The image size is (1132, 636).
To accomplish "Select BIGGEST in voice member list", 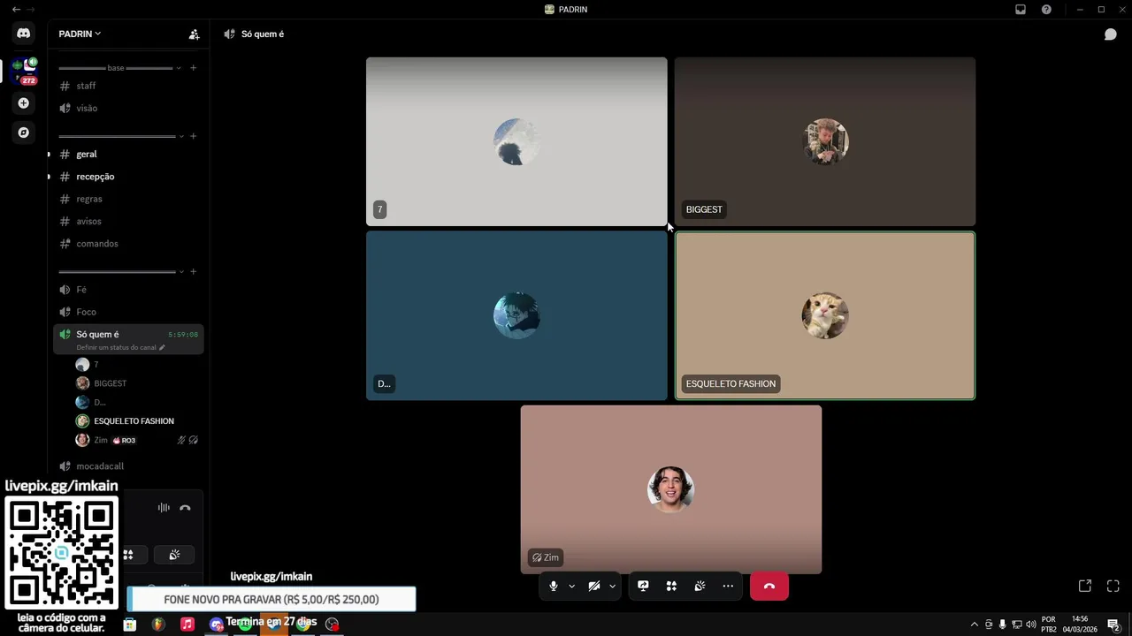I will click(x=137, y=383).
